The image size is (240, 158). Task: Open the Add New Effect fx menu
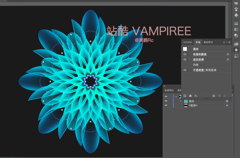click(196, 96)
